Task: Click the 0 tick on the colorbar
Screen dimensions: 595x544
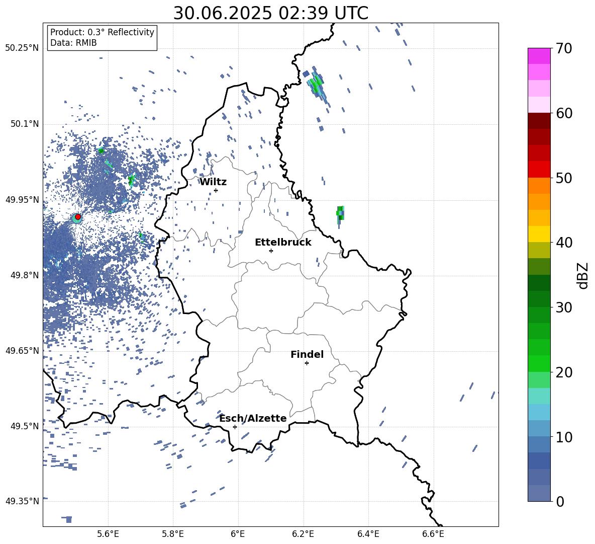Action: coord(560,501)
